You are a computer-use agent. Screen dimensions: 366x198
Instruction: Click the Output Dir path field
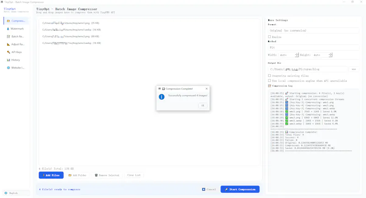(x=307, y=69)
